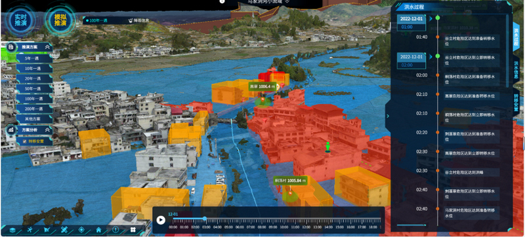Click the 12-01 date label above timeline
Image resolution: width=525 pixels, height=237 pixels.
click(x=173, y=213)
